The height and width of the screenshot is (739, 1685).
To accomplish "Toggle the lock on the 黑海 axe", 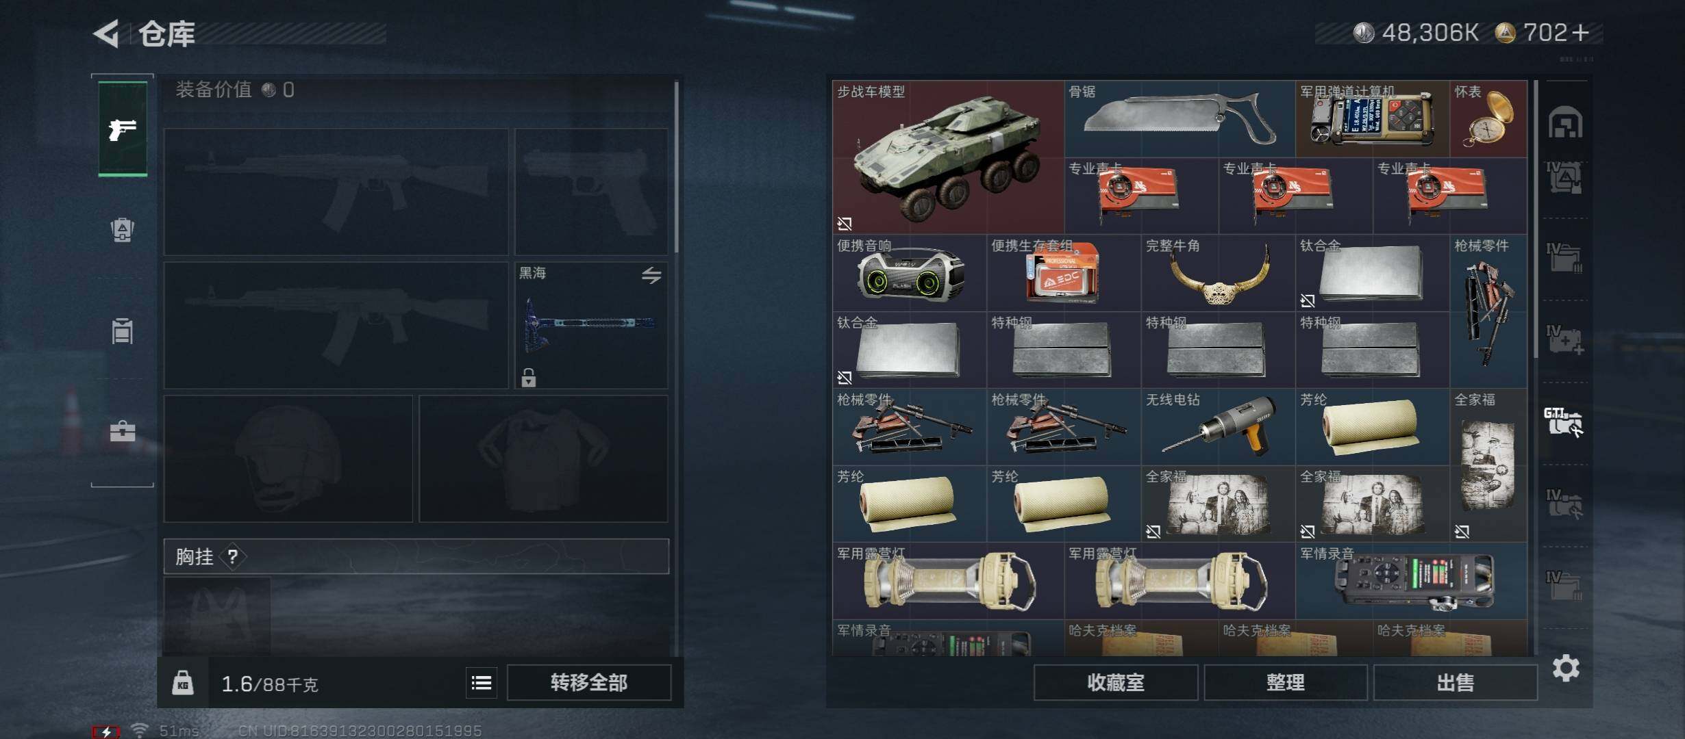I will pyautogui.click(x=528, y=377).
